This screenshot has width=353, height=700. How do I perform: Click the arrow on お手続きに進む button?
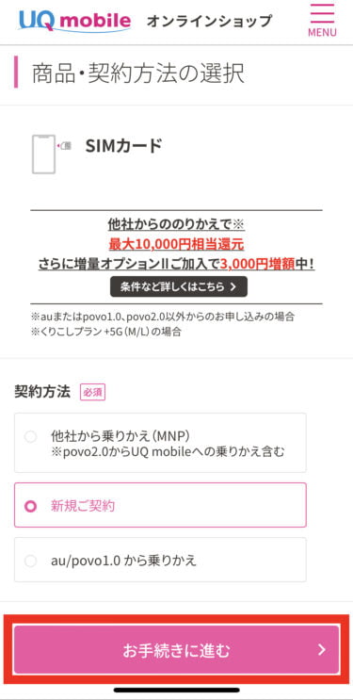click(x=322, y=650)
